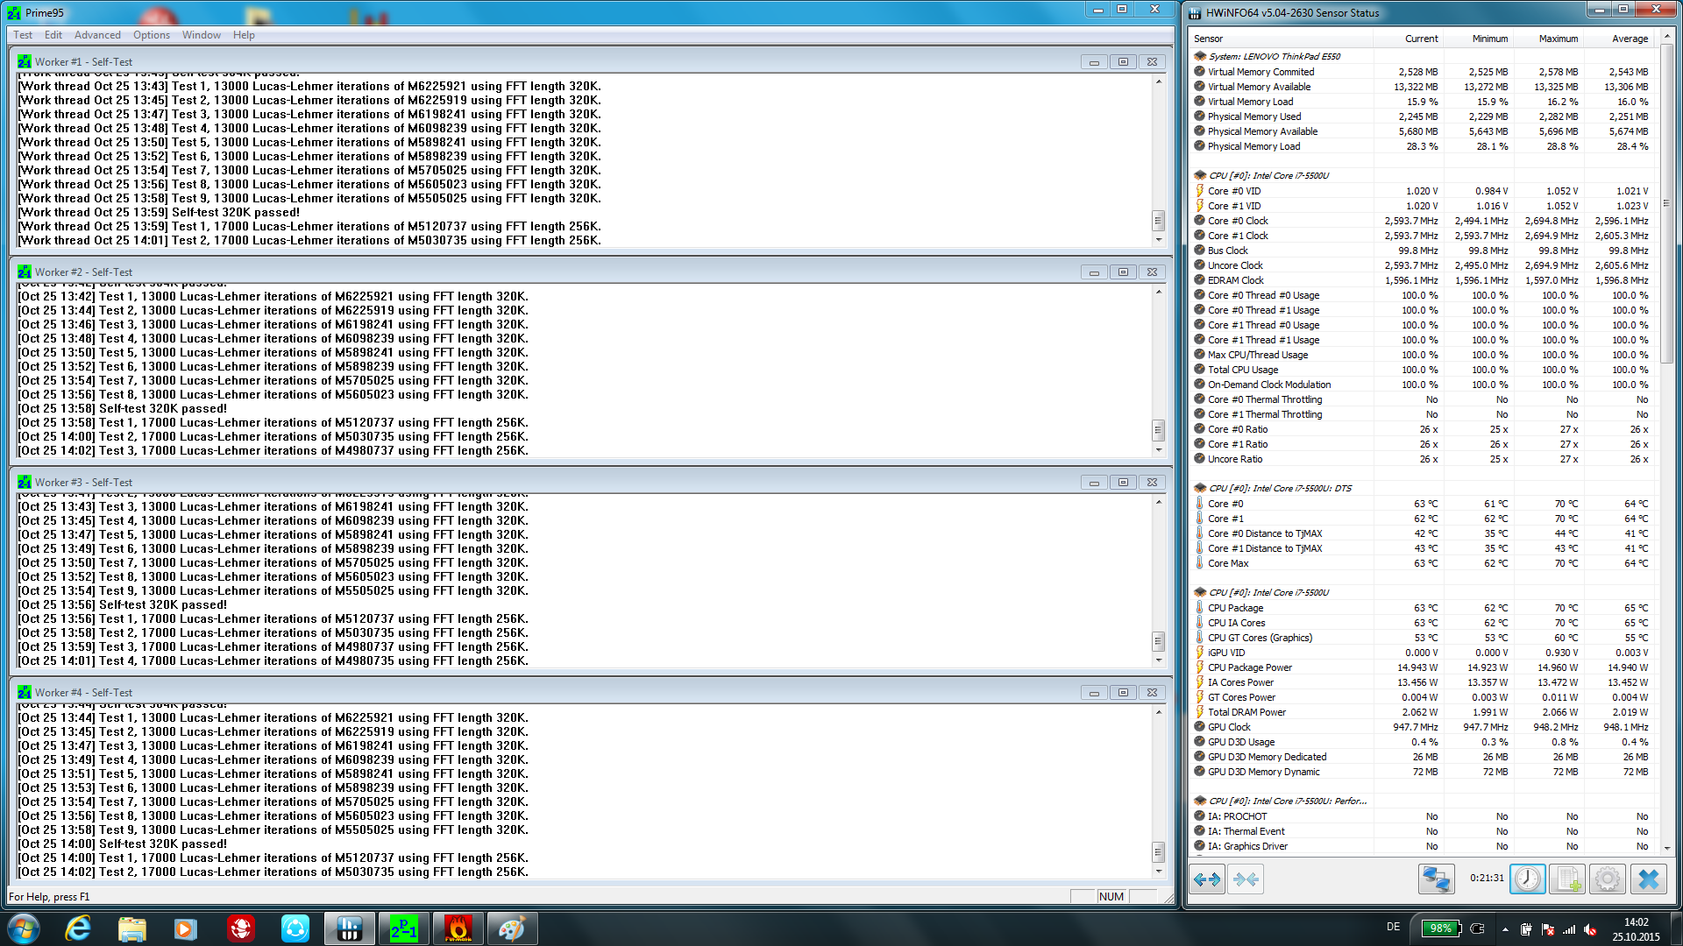Switch to Prime95 taskbar icon
This screenshot has height=946, width=1683.
pyautogui.click(x=403, y=928)
